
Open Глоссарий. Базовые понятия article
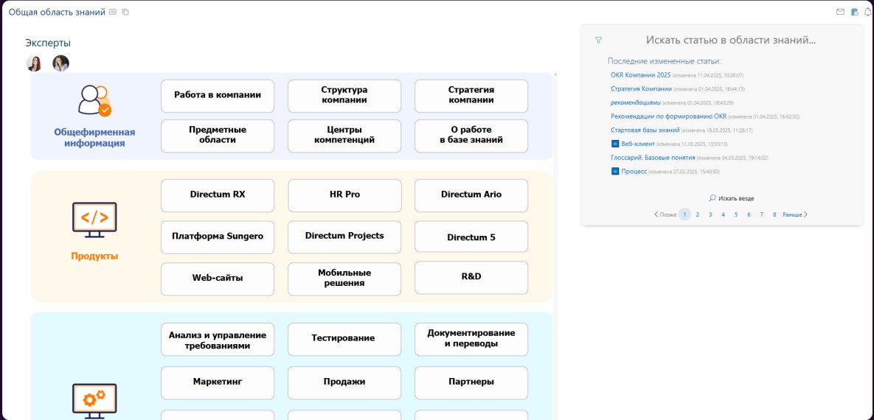(653, 158)
